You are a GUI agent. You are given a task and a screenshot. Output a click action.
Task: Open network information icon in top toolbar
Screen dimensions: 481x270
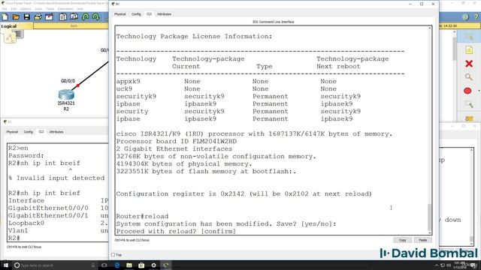(x=465, y=17)
